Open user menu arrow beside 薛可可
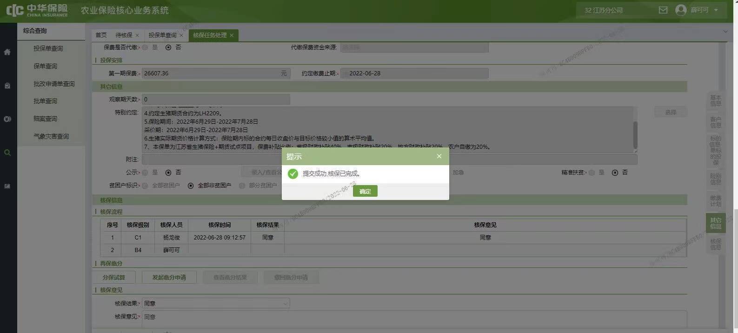This screenshot has width=738, height=333. point(716,10)
